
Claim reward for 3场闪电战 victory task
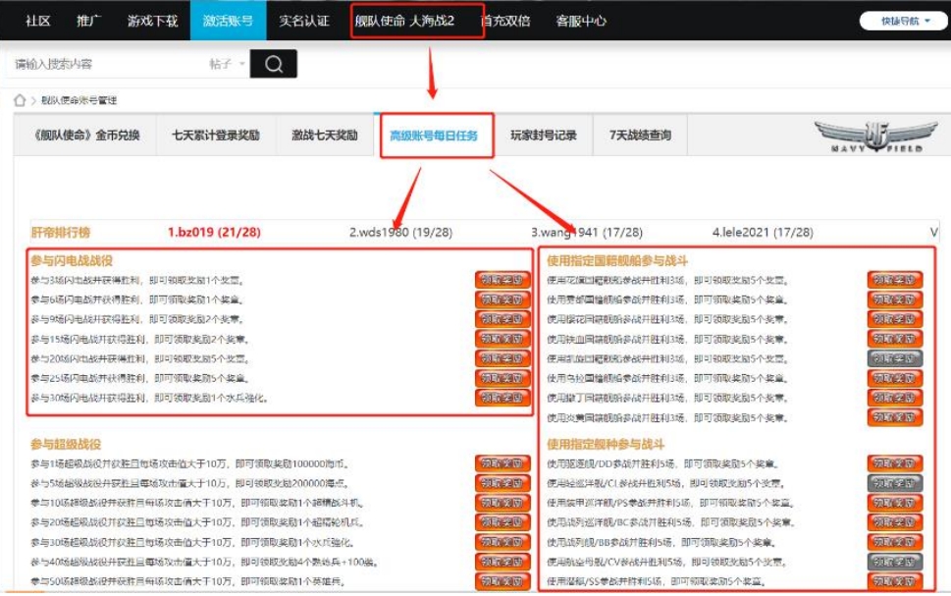click(502, 280)
